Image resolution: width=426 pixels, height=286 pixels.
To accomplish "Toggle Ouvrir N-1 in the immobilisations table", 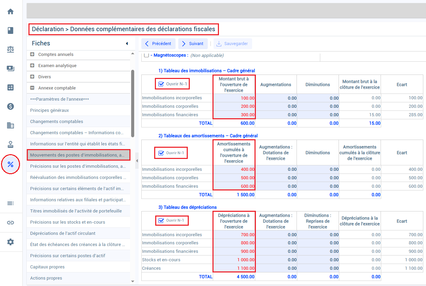I will tap(161, 84).
